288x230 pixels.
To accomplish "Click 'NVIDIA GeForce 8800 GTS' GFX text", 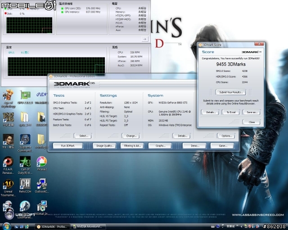I will coord(173,103).
